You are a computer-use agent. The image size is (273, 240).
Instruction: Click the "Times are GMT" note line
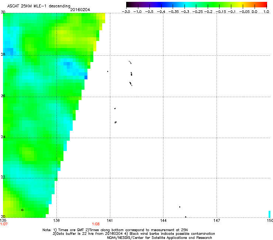[115, 230]
